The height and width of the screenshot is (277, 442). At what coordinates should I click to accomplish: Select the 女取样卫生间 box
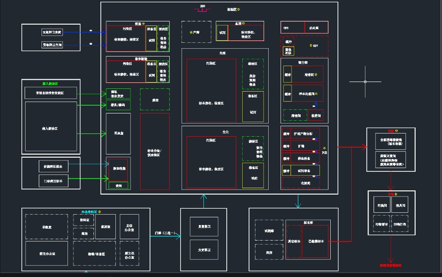click(x=52, y=32)
